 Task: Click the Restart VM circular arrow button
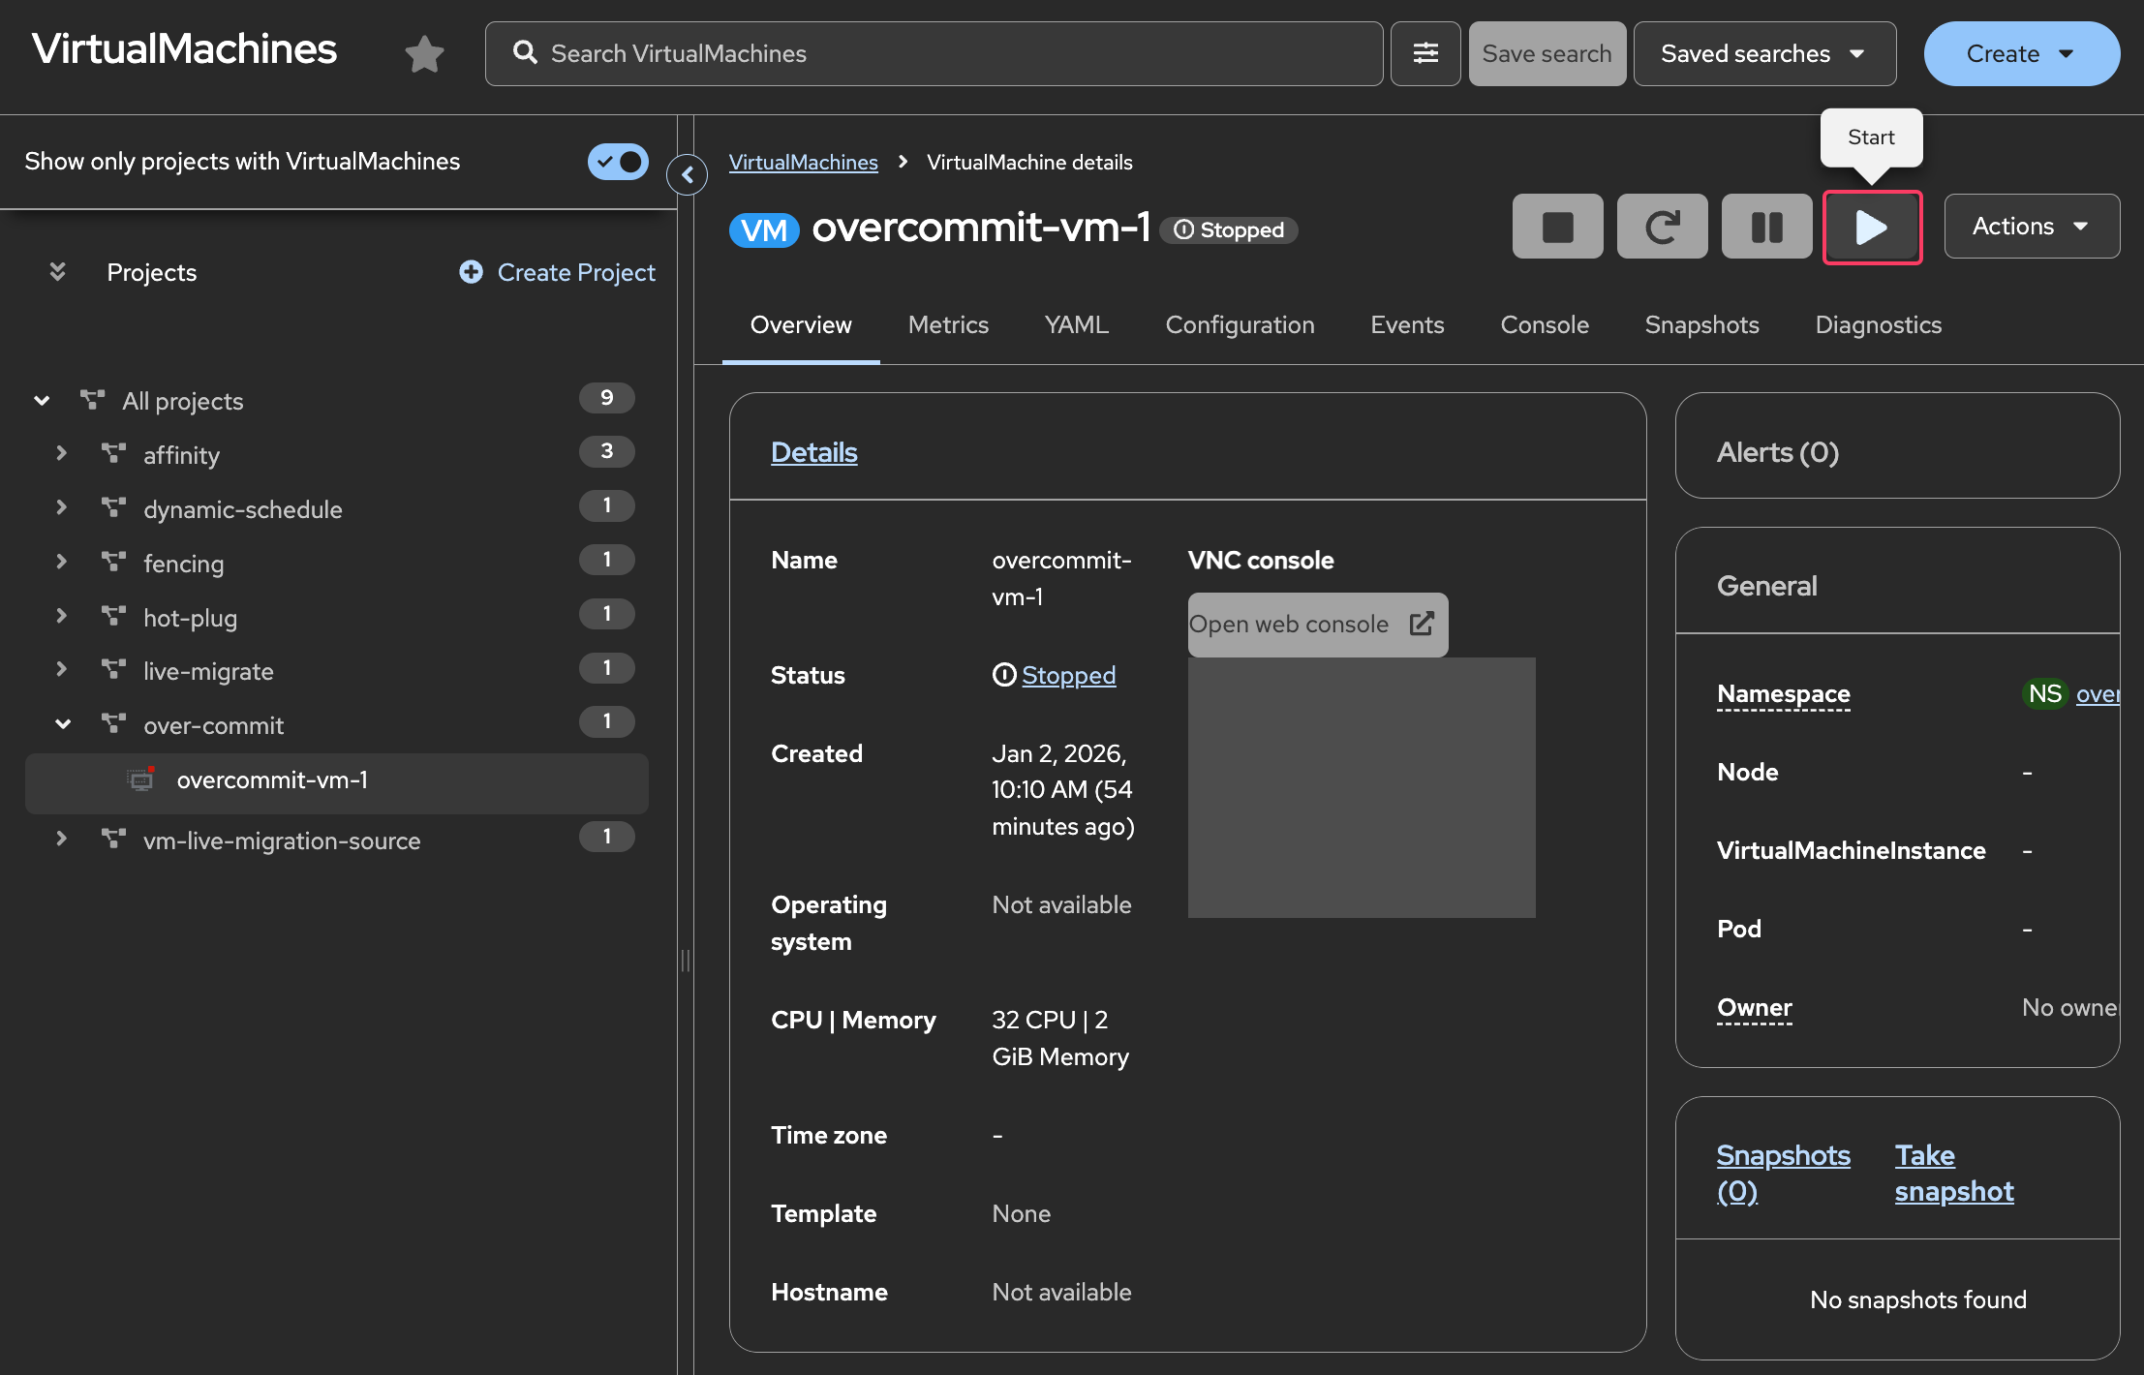(1662, 228)
